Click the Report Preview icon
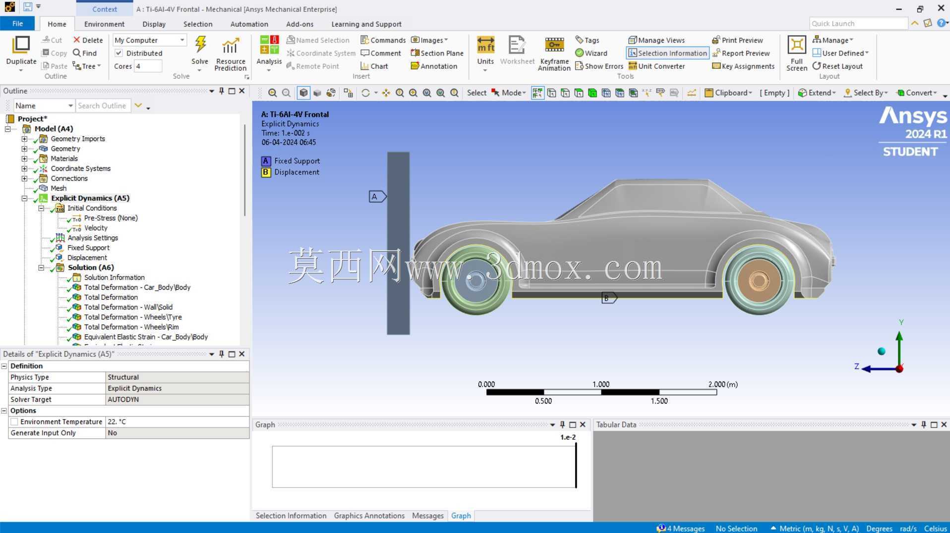 (x=741, y=53)
